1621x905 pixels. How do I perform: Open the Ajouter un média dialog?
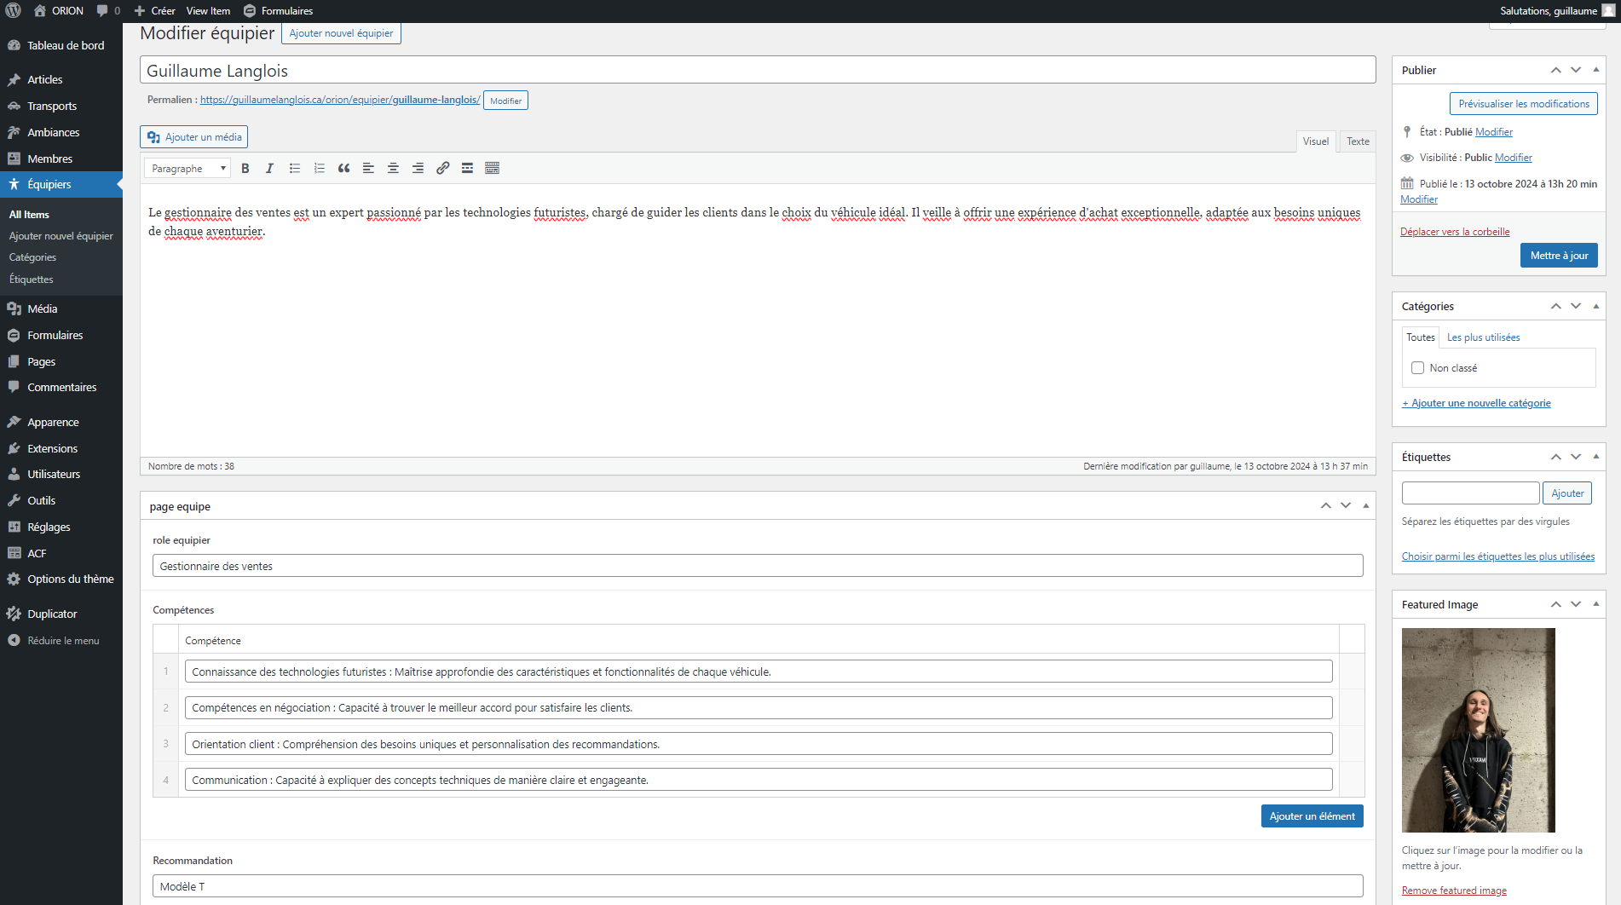[x=193, y=136]
